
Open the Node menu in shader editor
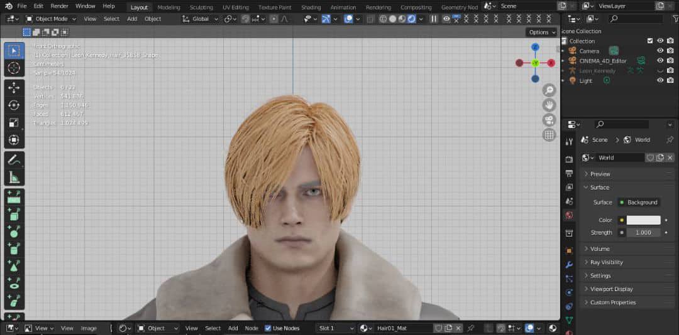[251, 329]
